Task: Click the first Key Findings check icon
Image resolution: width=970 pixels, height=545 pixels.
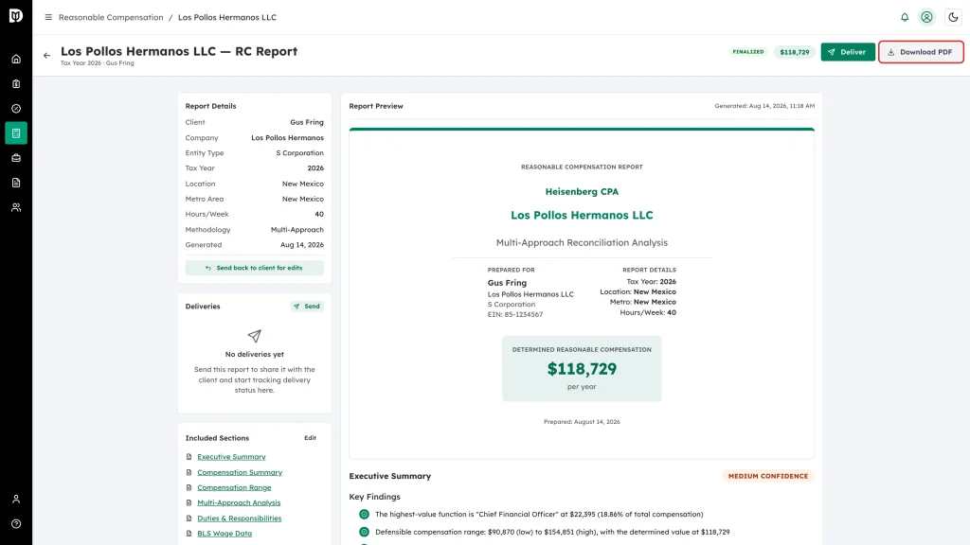Action: pyautogui.click(x=365, y=514)
